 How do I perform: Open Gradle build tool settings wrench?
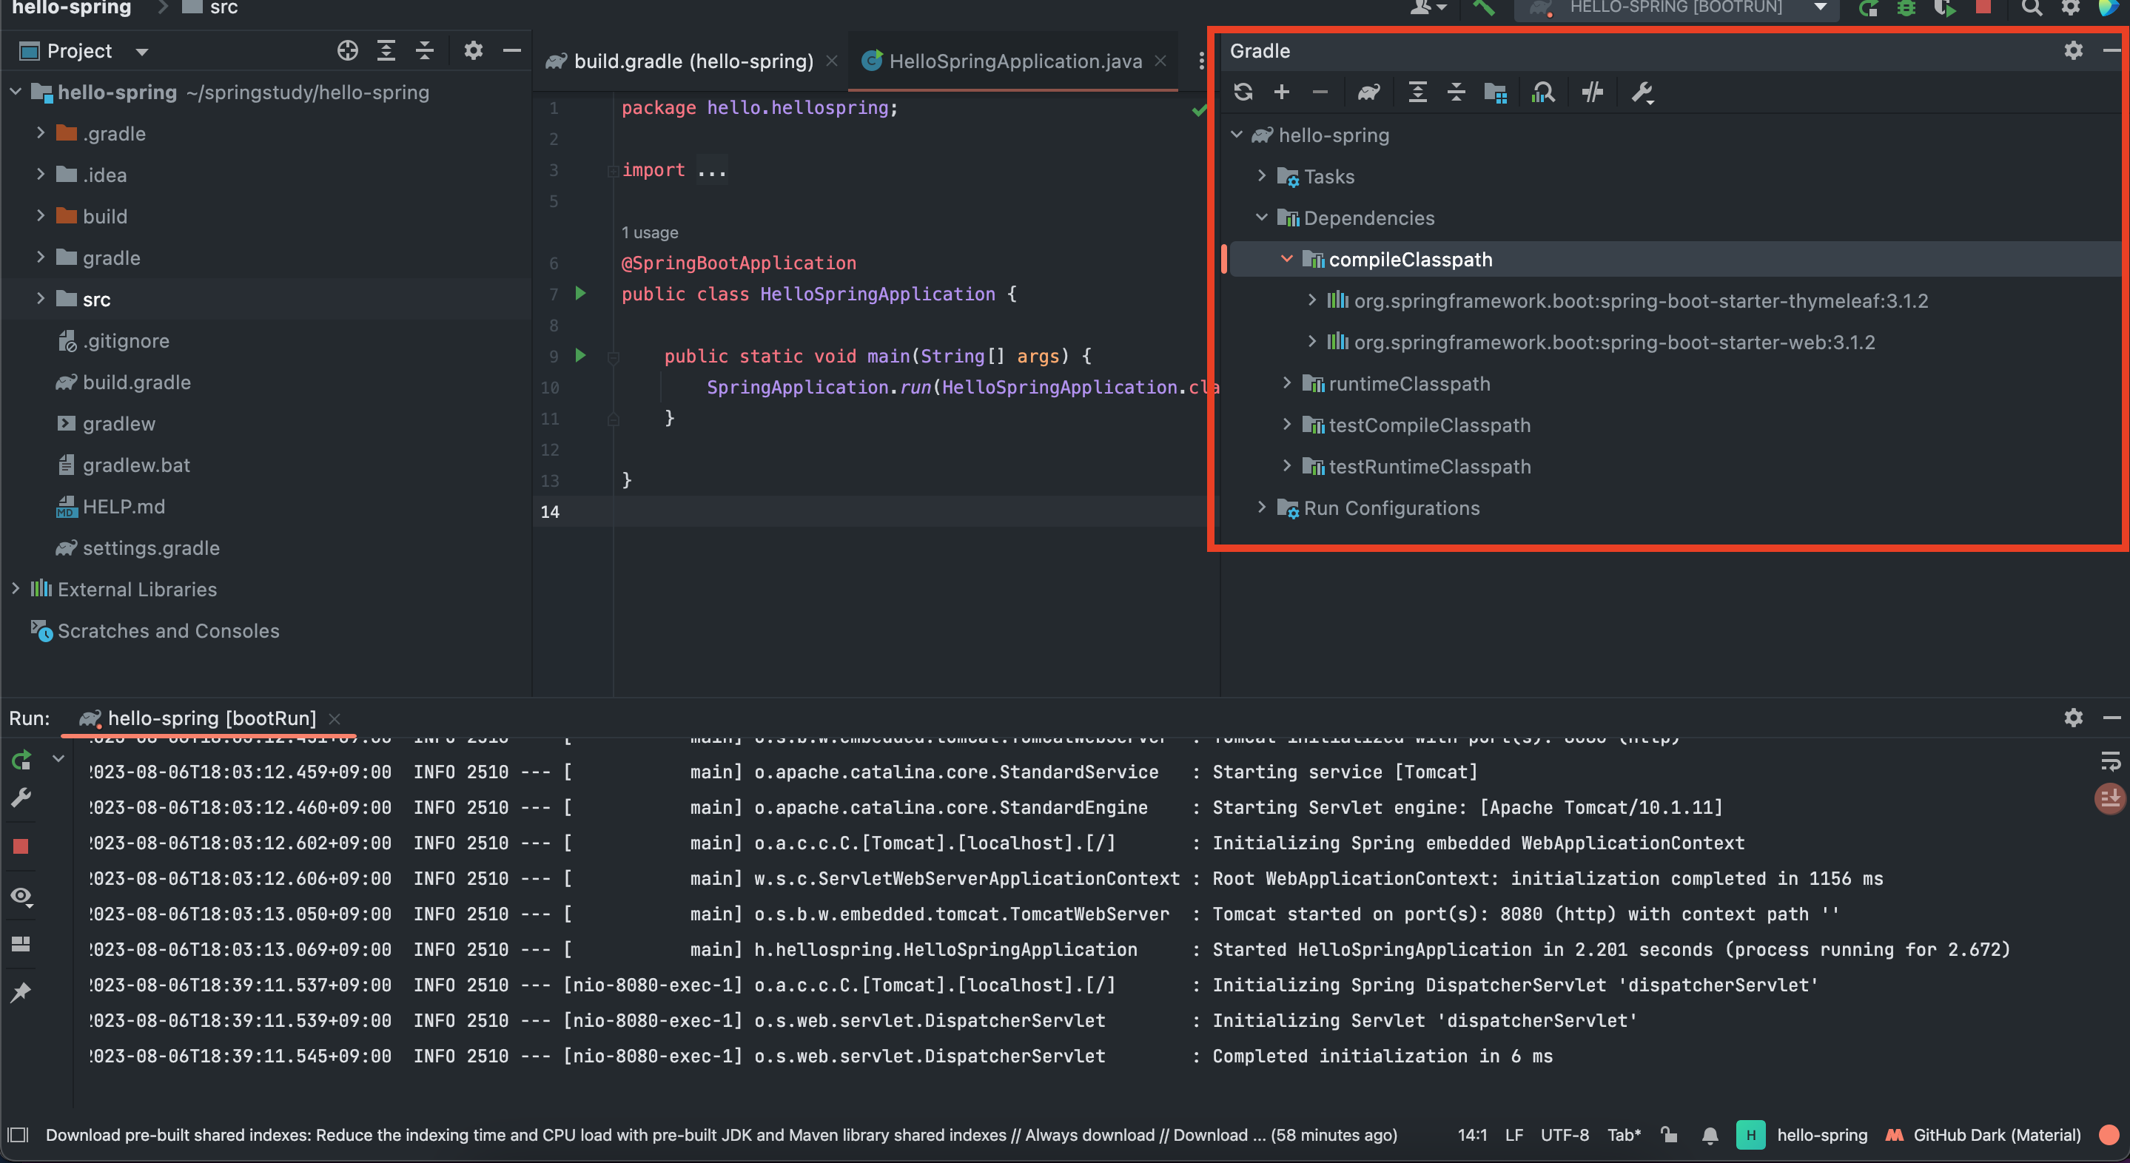coord(1642,92)
